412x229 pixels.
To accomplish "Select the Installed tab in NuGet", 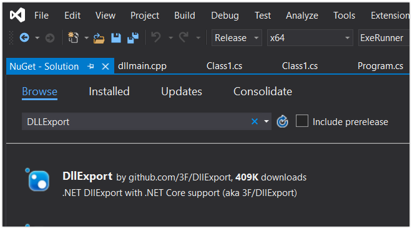I will pyautogui.click(x=109, y=91).
